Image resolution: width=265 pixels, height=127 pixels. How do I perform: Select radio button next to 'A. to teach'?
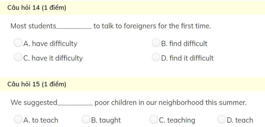[18, 119]
